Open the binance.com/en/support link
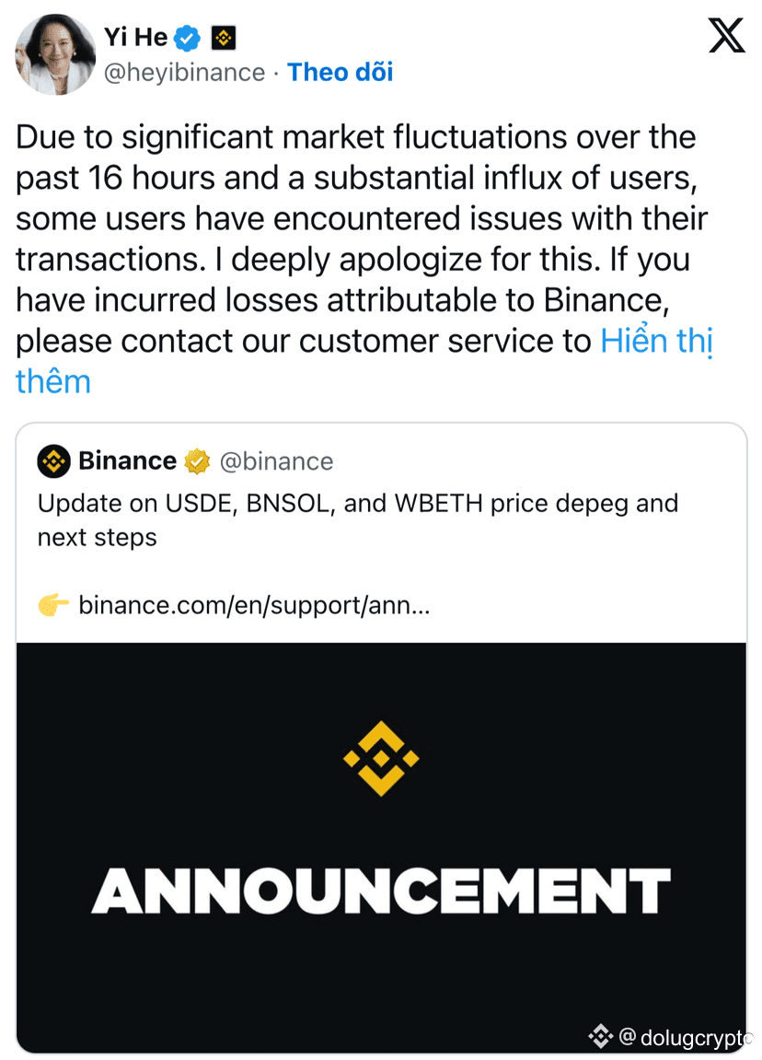762x1060 pixels. 254,605
